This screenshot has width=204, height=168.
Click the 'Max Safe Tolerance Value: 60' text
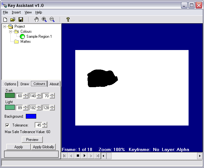pyautogui.click(x=27, y=132)
